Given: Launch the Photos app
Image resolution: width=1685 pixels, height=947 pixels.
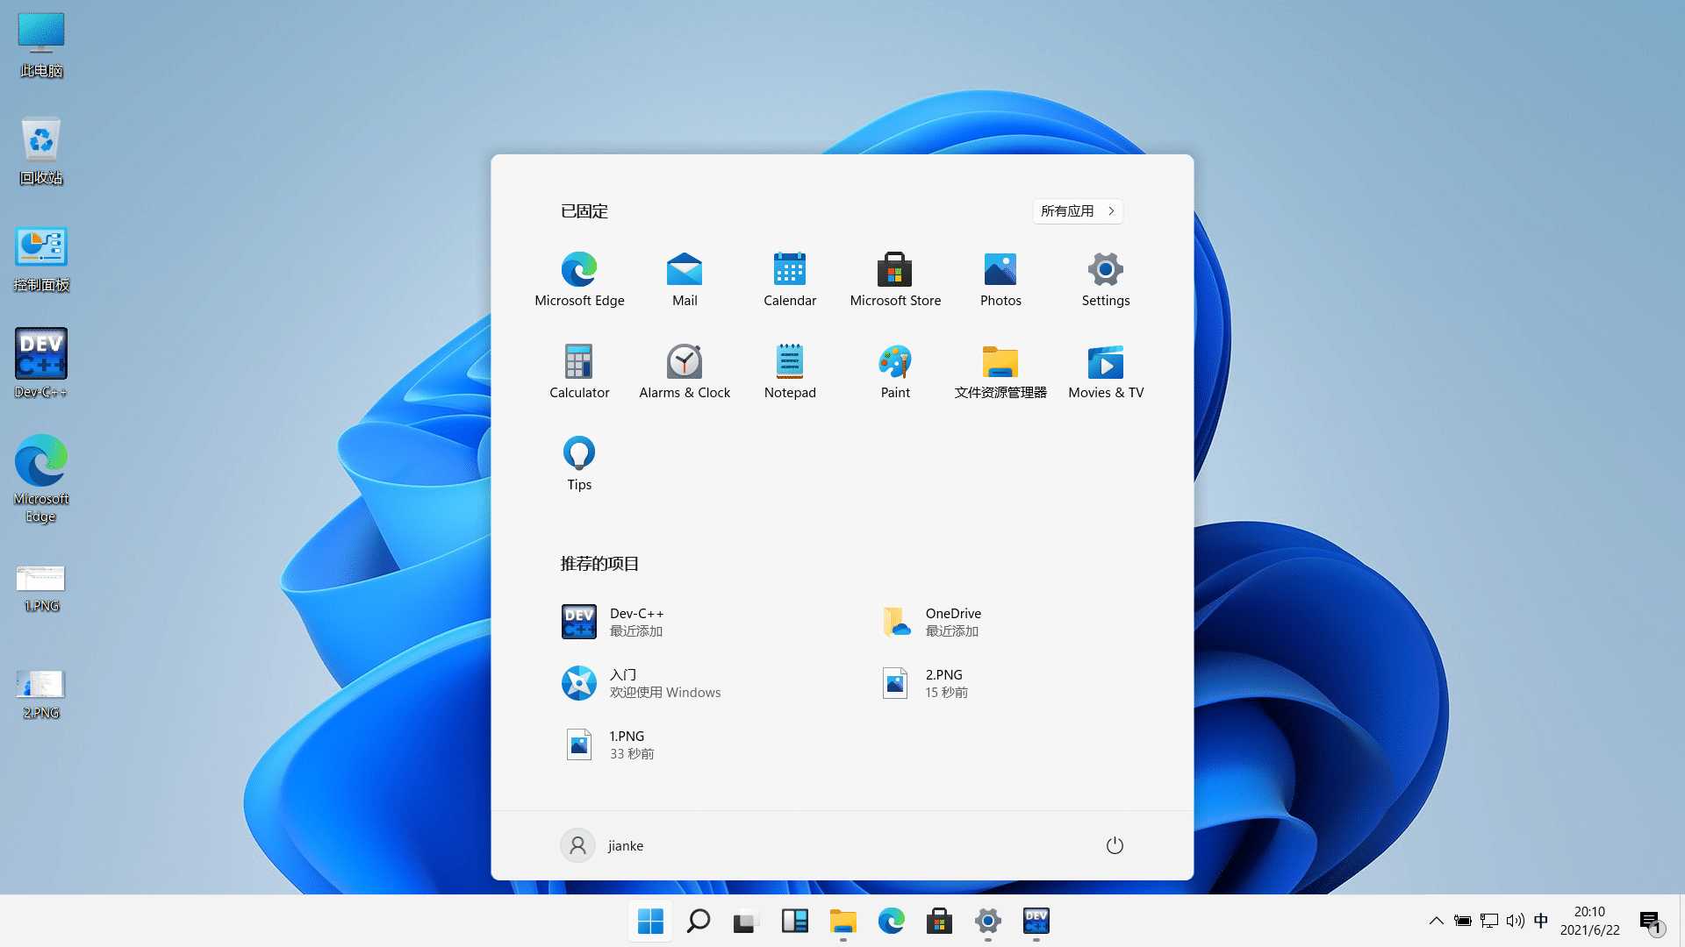Looking at the screenshot, I should click(x=1000, y=280).
